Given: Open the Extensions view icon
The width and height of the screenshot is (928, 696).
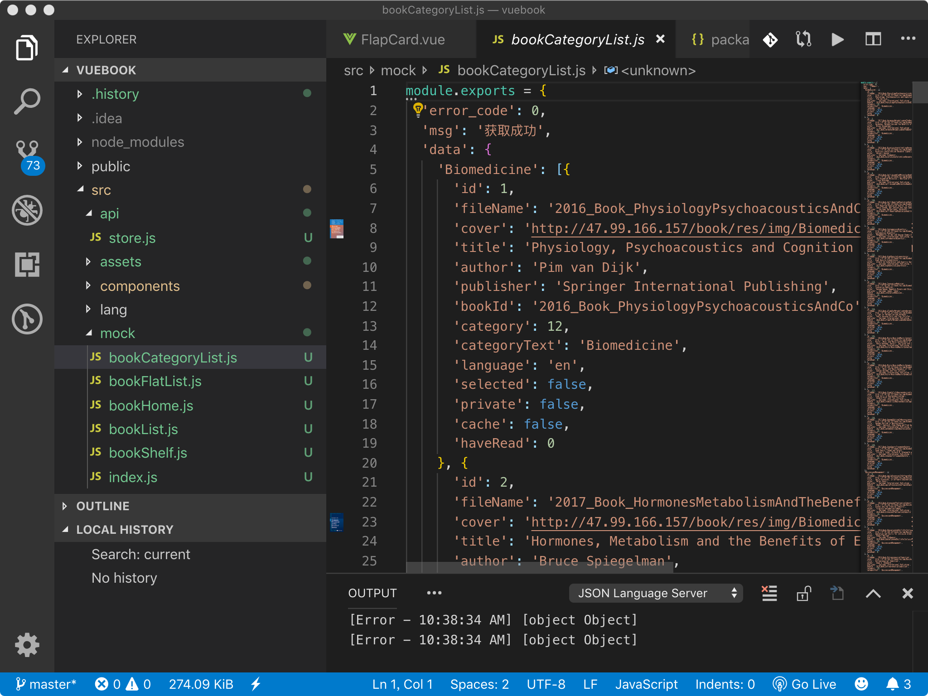Looking at the screenshot, I should pos(27,264).
